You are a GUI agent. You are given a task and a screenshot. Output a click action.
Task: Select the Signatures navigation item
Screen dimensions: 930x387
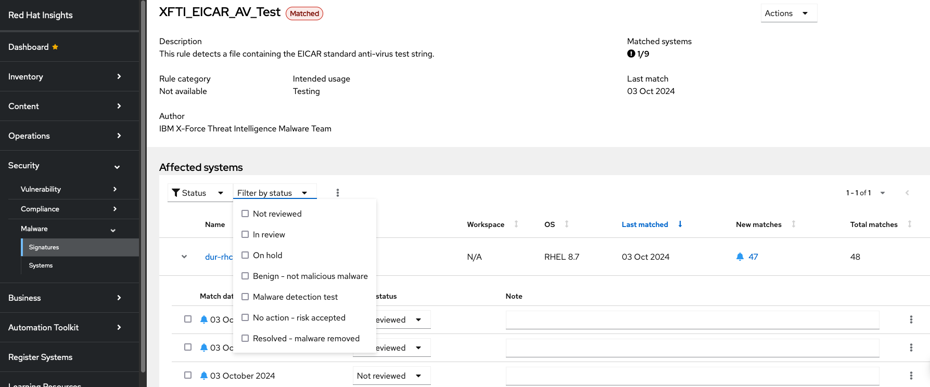coord(80,247)
